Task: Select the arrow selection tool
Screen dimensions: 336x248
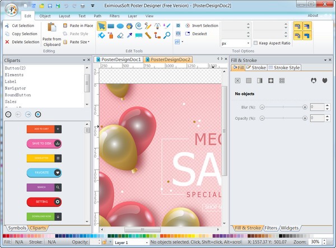Action: [101, 26]
